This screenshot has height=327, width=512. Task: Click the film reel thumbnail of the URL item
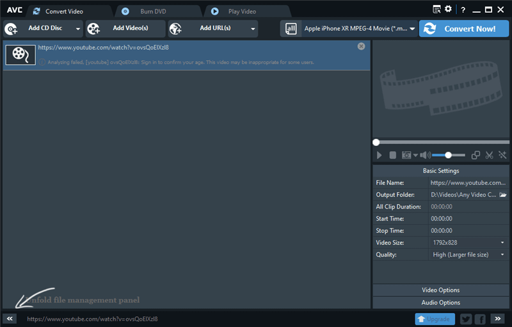pyautogui.click(x=20, y=55)
